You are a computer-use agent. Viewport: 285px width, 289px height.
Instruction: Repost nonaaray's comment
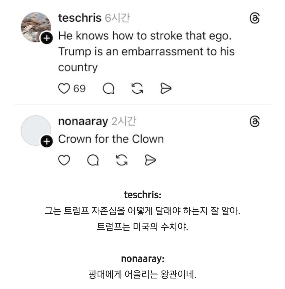pos(122,160)
